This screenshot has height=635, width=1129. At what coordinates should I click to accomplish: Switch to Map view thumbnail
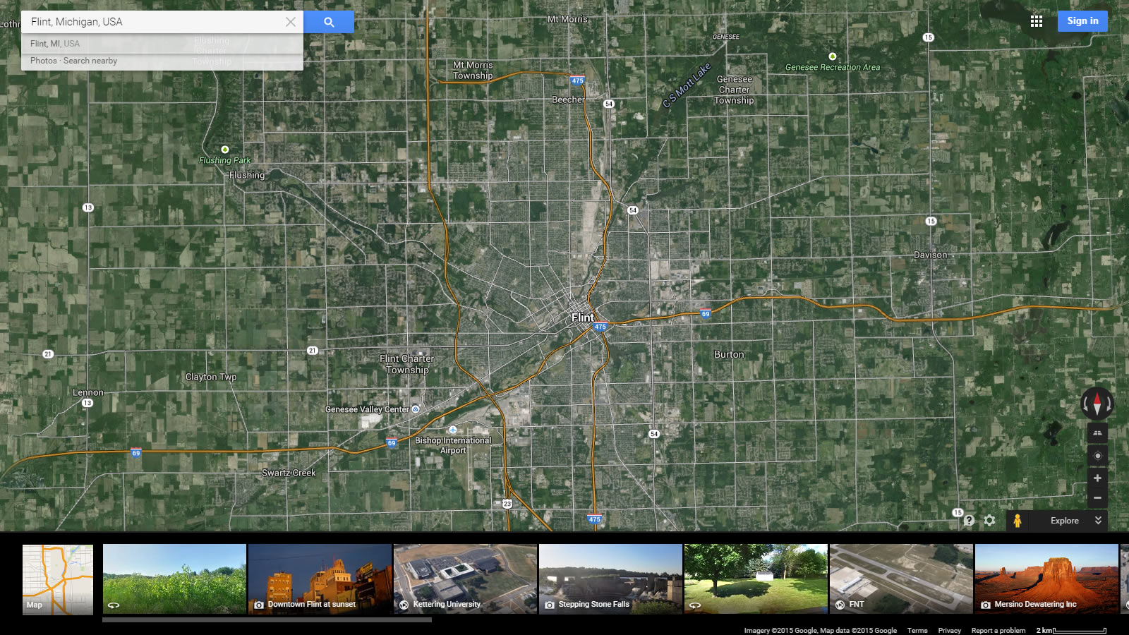[x=58, y=579]
